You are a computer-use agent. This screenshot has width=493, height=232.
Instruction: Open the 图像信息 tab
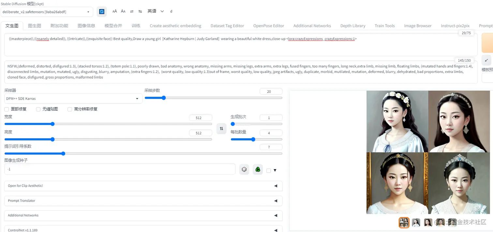(x=86, y=26)
